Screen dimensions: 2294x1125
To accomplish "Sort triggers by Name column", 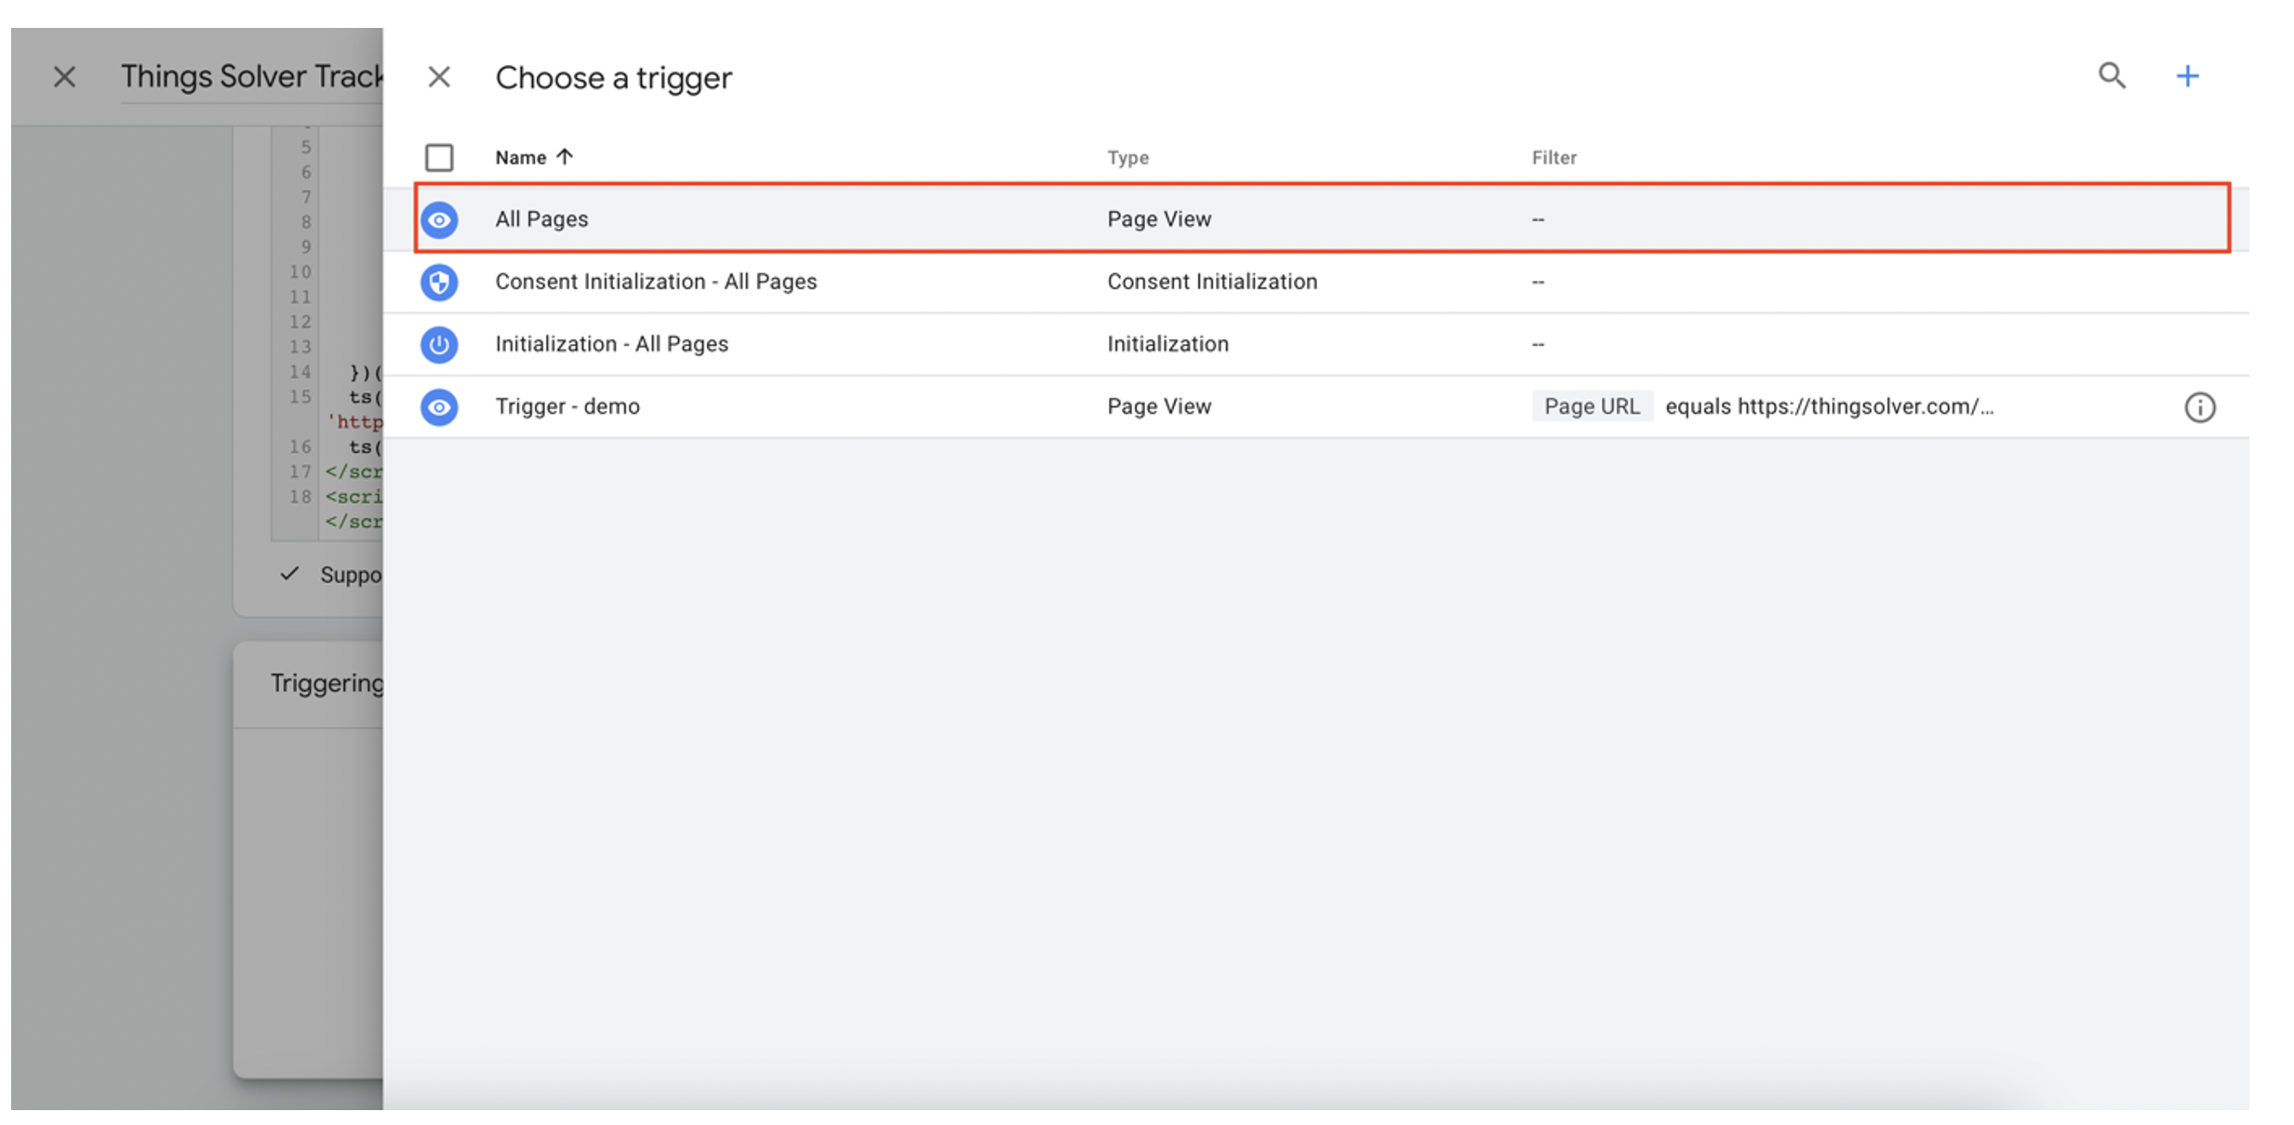I will (521, 157).
